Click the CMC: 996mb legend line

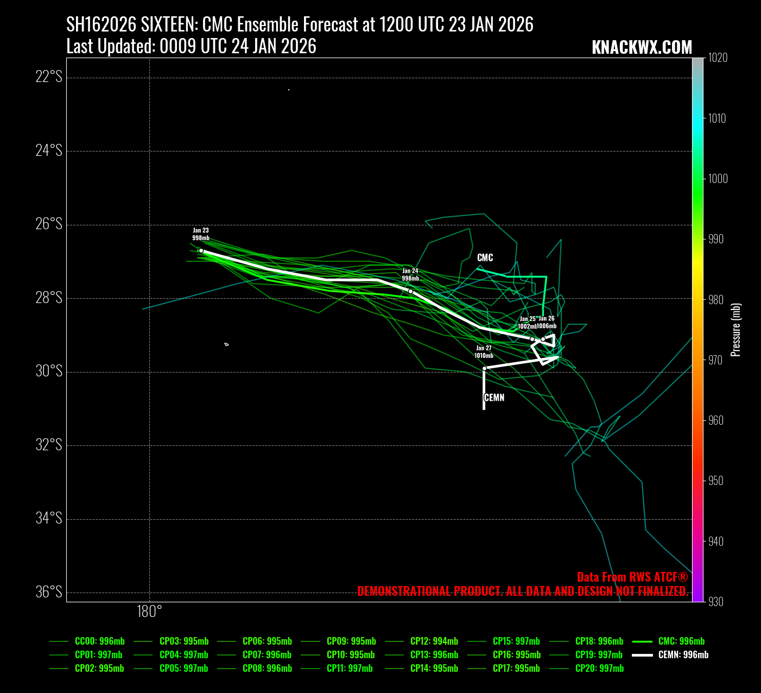pos(642,641)
